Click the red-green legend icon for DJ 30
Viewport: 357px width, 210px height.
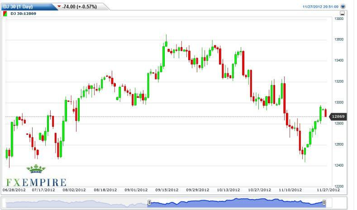5,14
